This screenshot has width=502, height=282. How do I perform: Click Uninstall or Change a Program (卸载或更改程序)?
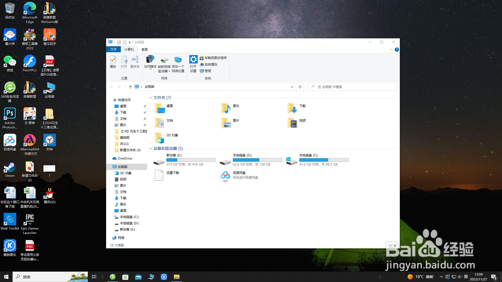point(213,58)
